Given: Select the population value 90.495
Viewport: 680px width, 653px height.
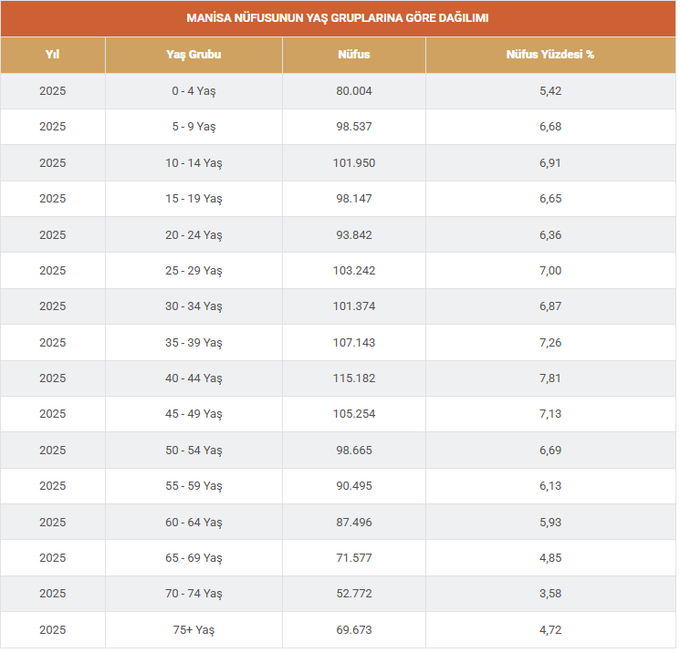Looking at the screenshot, I should (x=354, y=486).
